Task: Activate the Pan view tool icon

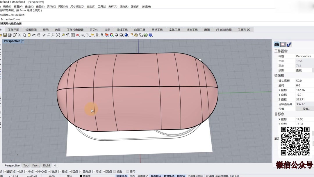Action: pyautogui.click(x=38, y=35)
